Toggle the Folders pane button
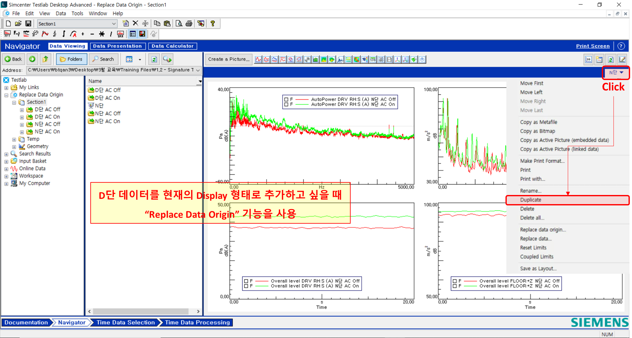The height and width of the screenshot is (338, 632). click(71, 59)
